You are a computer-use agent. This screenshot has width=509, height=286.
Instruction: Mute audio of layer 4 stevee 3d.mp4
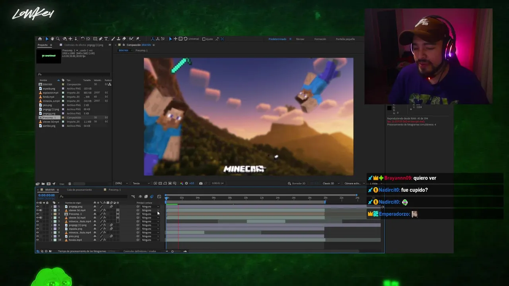(41, 218)
